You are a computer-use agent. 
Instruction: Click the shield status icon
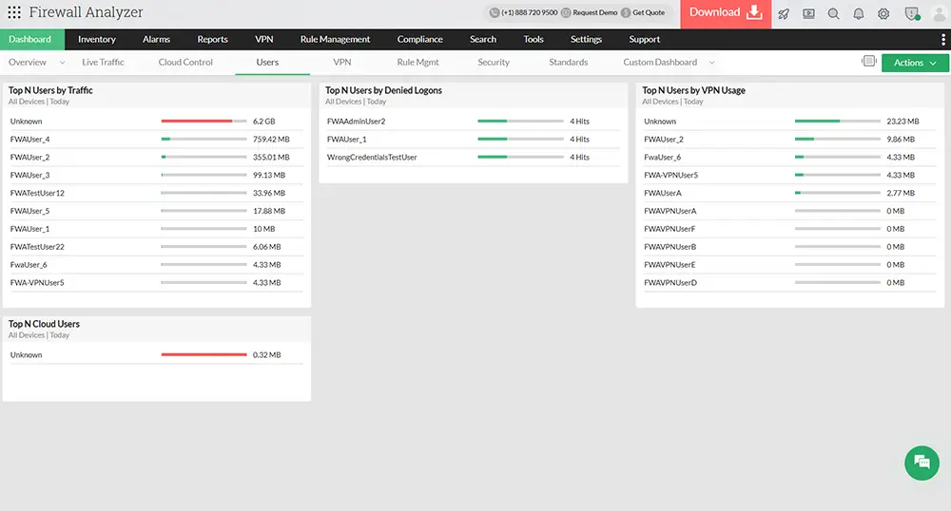point(912,14)
